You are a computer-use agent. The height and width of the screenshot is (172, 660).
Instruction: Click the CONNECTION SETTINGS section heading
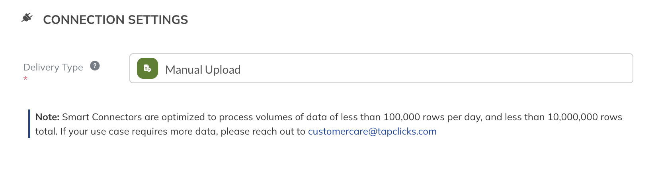click(115, 20)
